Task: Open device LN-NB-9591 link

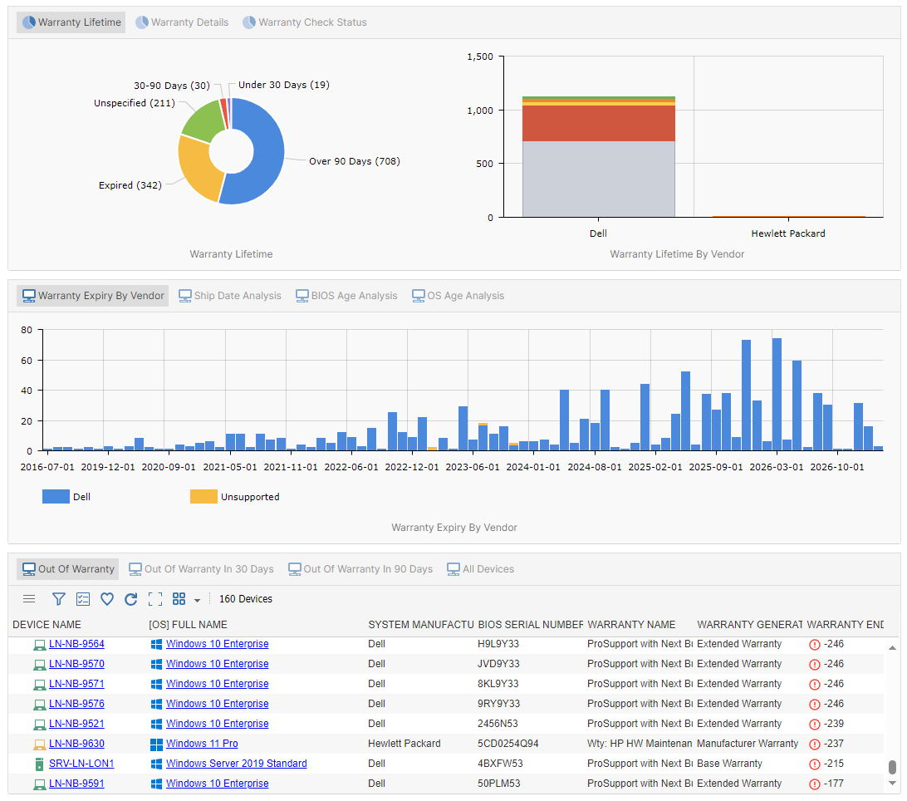Action: (76, 784)
